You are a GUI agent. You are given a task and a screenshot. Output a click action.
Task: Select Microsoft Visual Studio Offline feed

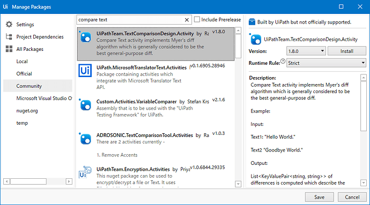44,98
